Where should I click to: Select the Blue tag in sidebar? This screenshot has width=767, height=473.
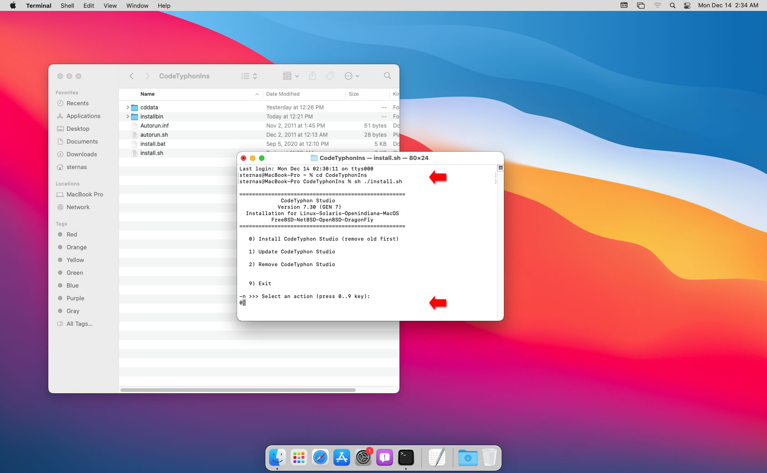coord(68,286)
